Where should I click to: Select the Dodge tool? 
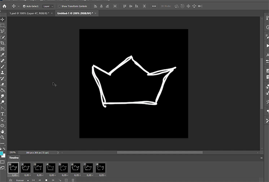(2, 102)
